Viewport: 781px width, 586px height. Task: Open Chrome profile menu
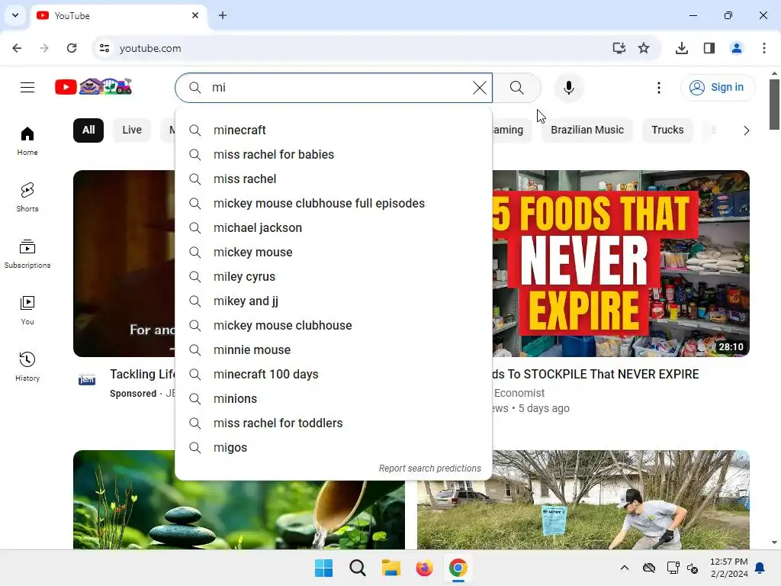click(736, 48)
